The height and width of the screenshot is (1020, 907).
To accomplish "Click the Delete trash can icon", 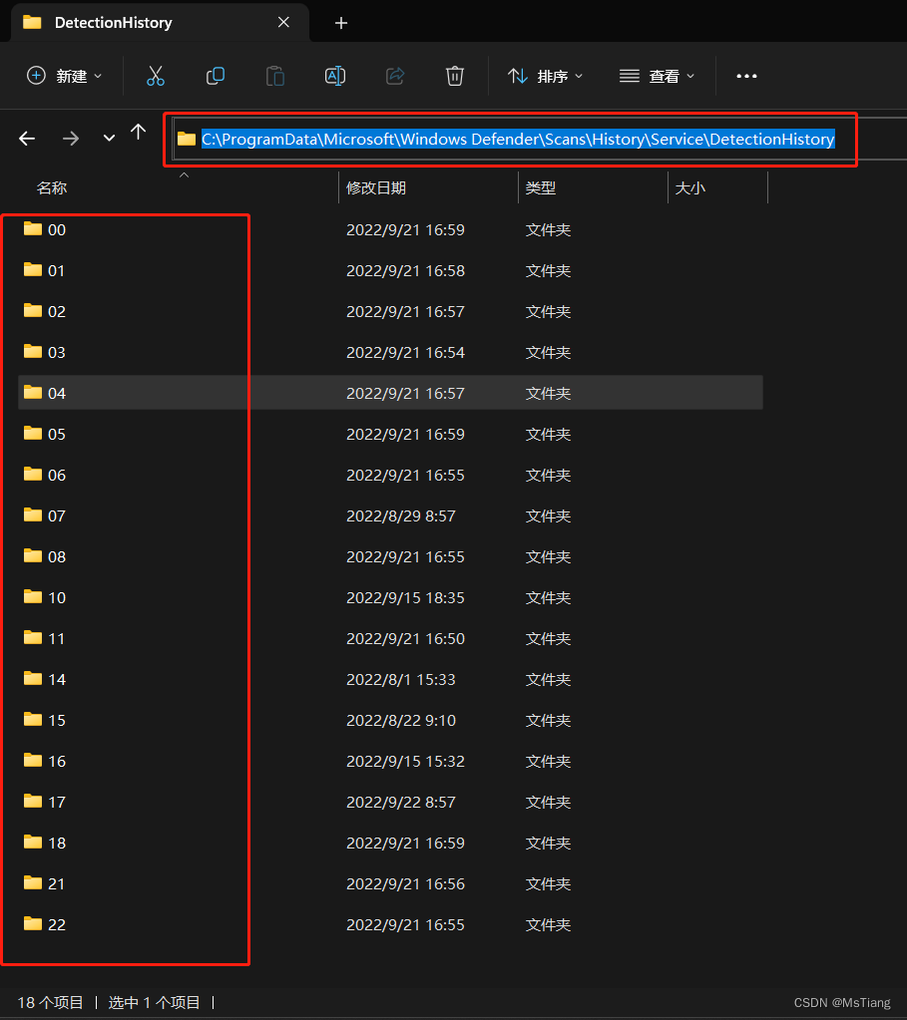I will [455, 76].
